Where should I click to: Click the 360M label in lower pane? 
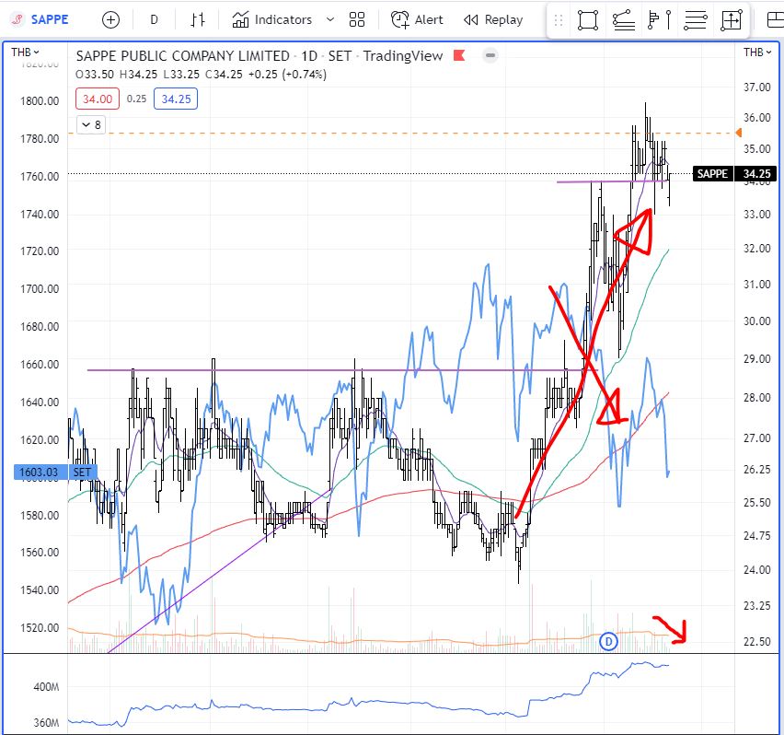(46, 722)
